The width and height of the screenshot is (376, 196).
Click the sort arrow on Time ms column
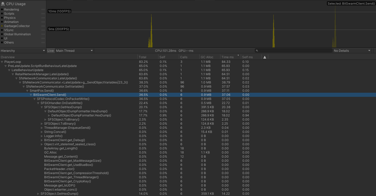pos(238,55)
